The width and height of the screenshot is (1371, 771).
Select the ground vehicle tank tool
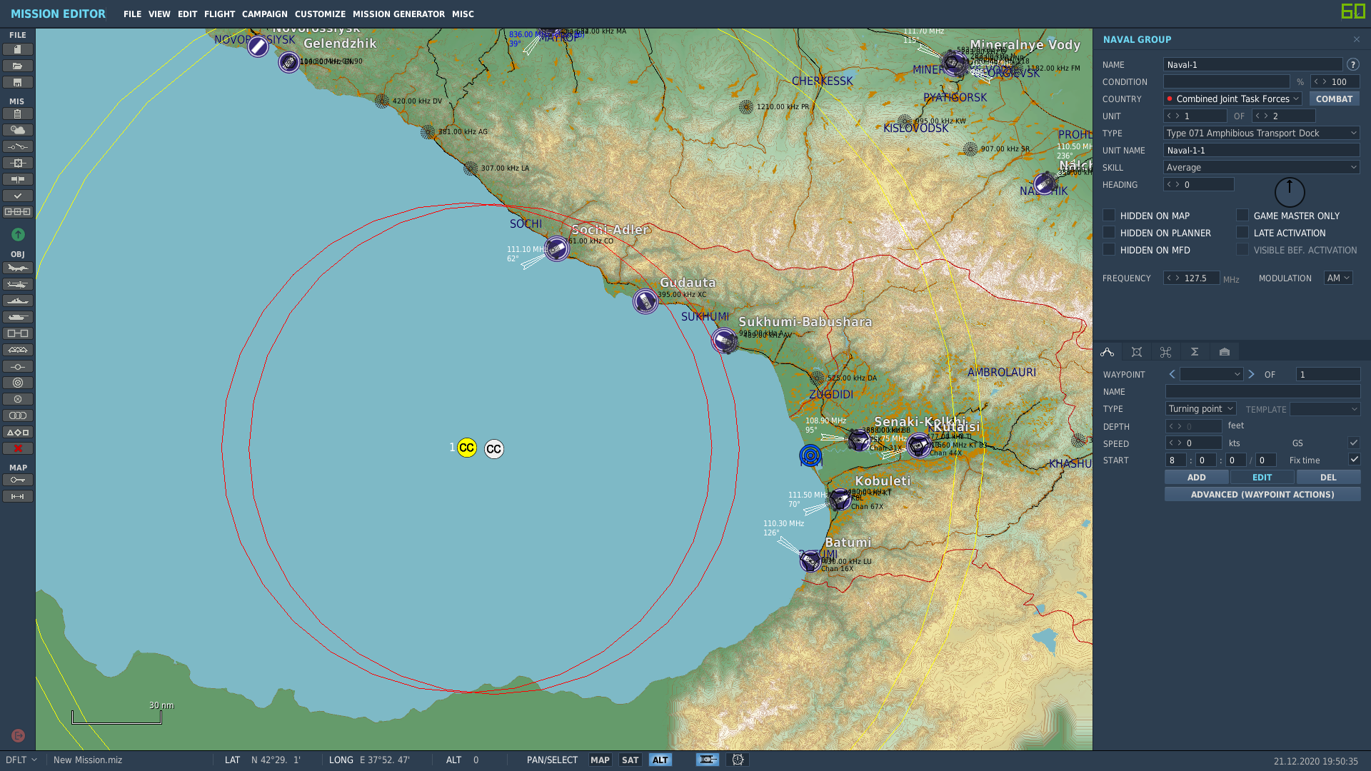tap(18, 317)
